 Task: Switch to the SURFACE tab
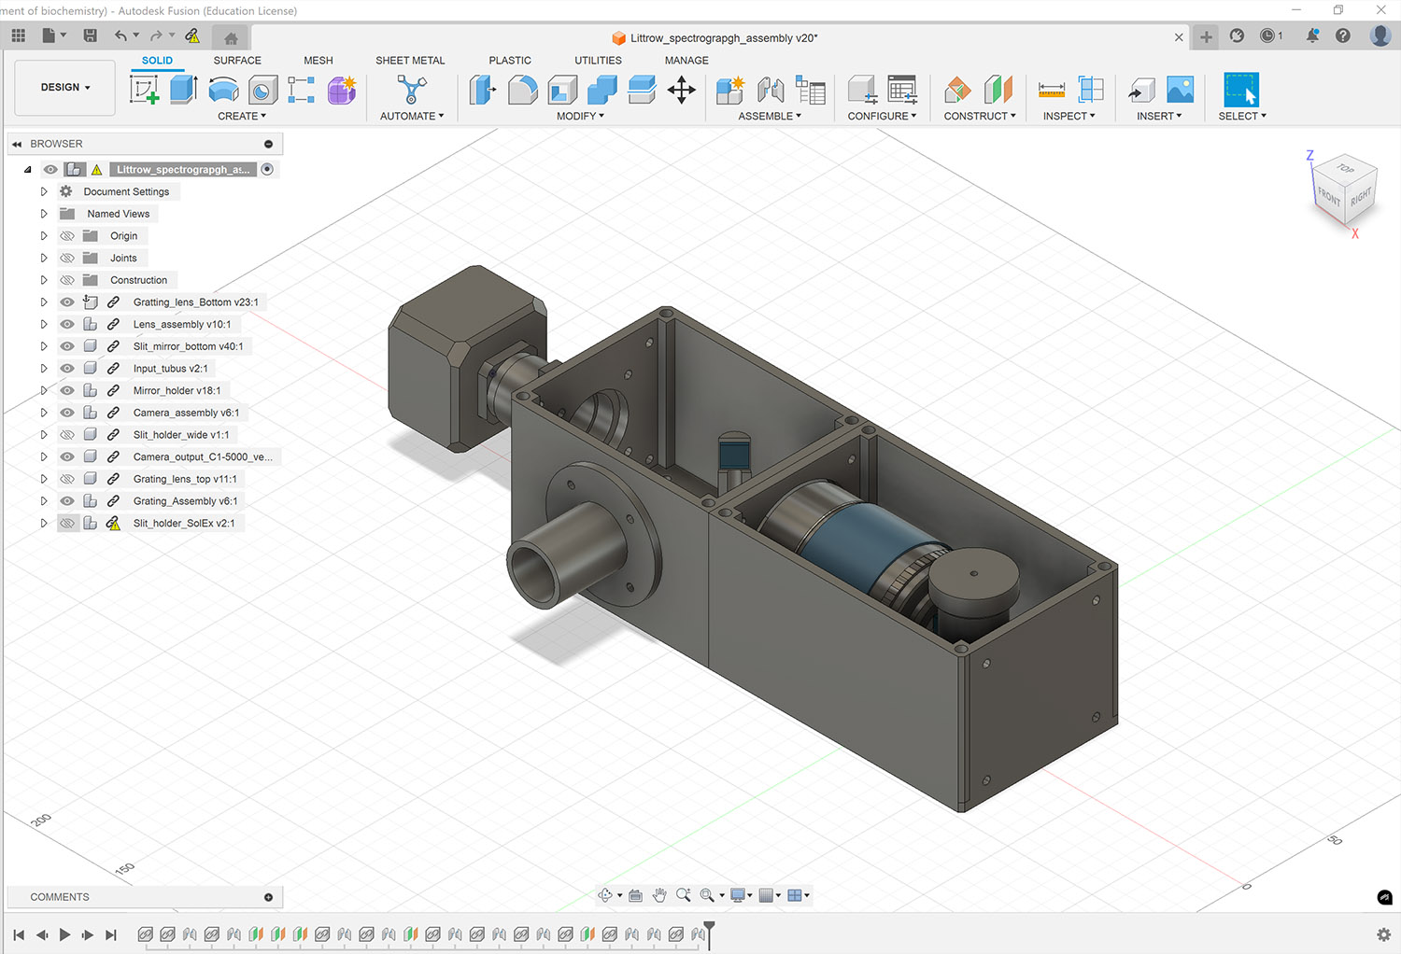coord(237,60)
